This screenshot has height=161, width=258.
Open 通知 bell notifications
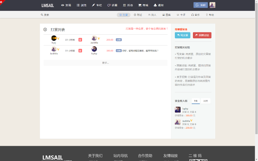click(159, 5)
